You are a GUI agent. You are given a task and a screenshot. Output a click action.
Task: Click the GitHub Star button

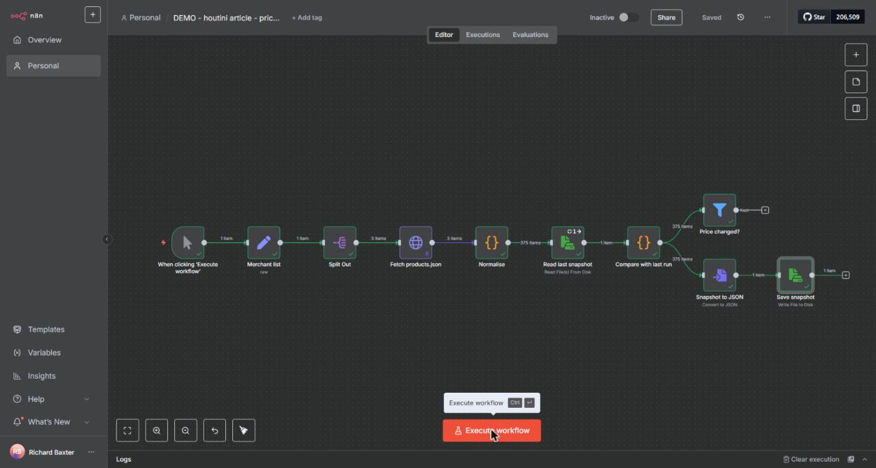coord(814,17)
